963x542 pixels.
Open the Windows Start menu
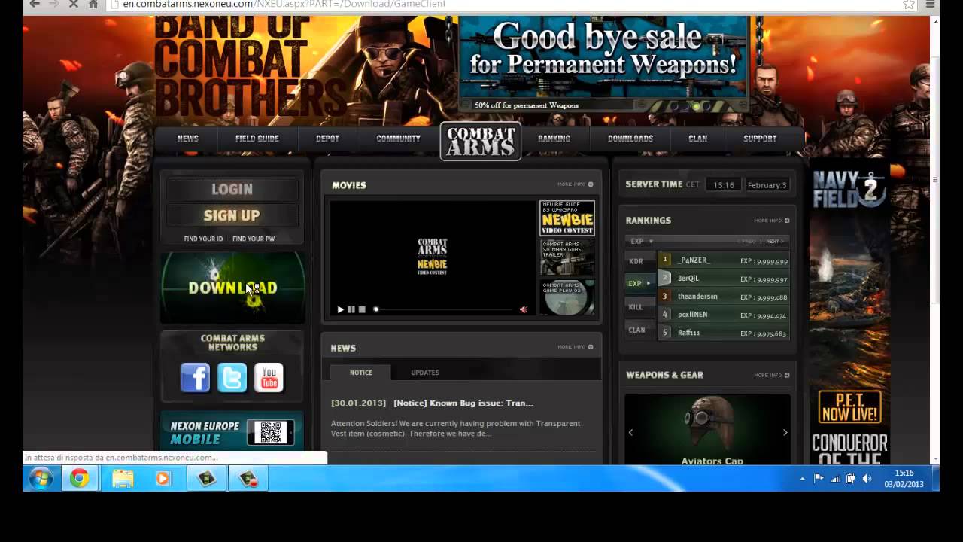coord(41,479)
